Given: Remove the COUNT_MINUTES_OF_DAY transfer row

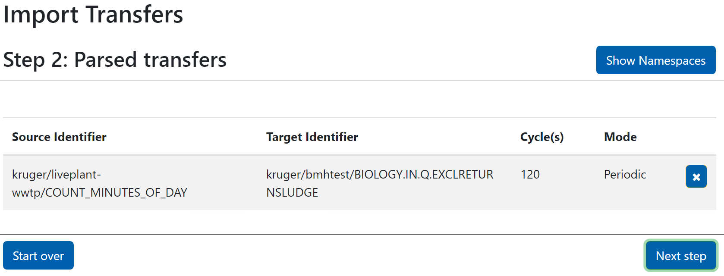Looking at the screenshot, I should click(696, 176).
